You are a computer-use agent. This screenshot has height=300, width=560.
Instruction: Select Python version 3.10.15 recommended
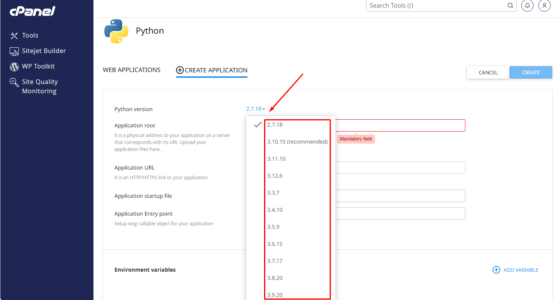[x=296, y=142]
